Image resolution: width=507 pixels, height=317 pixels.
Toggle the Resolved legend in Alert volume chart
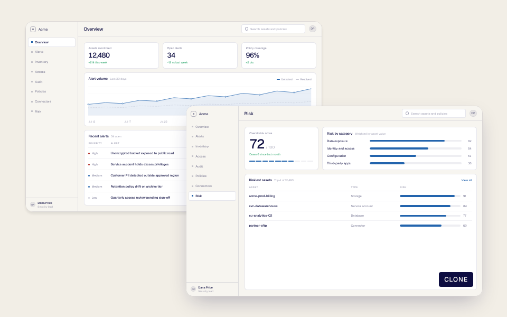[x=304, y=79]
